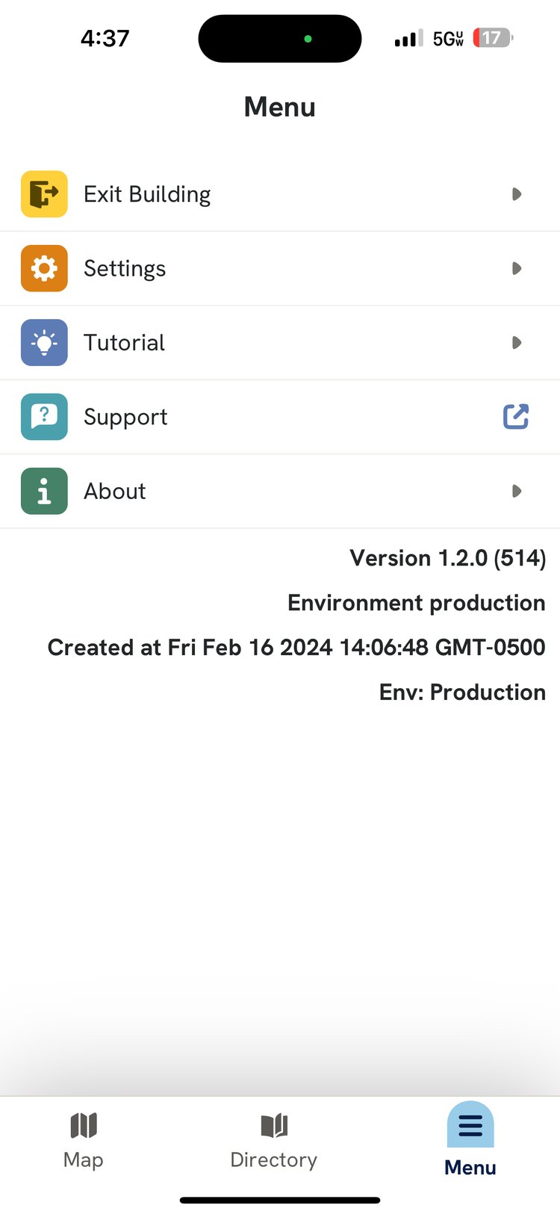Tap the orange Settings gear icon

(x=44, y=268)
